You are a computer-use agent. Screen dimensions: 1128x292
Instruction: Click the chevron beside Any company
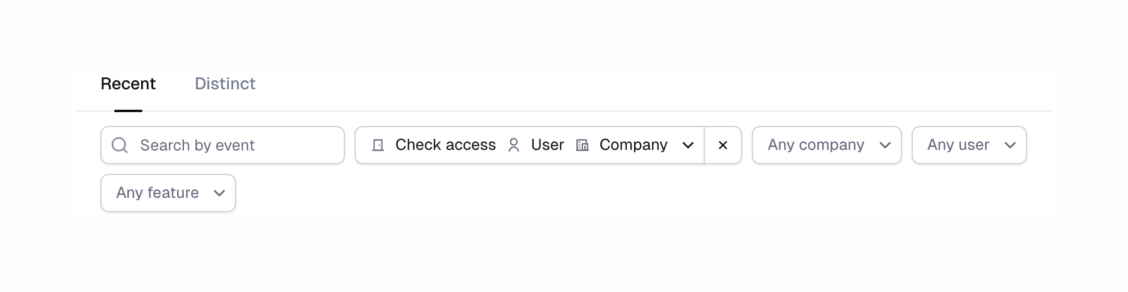(x=885, y=145)
